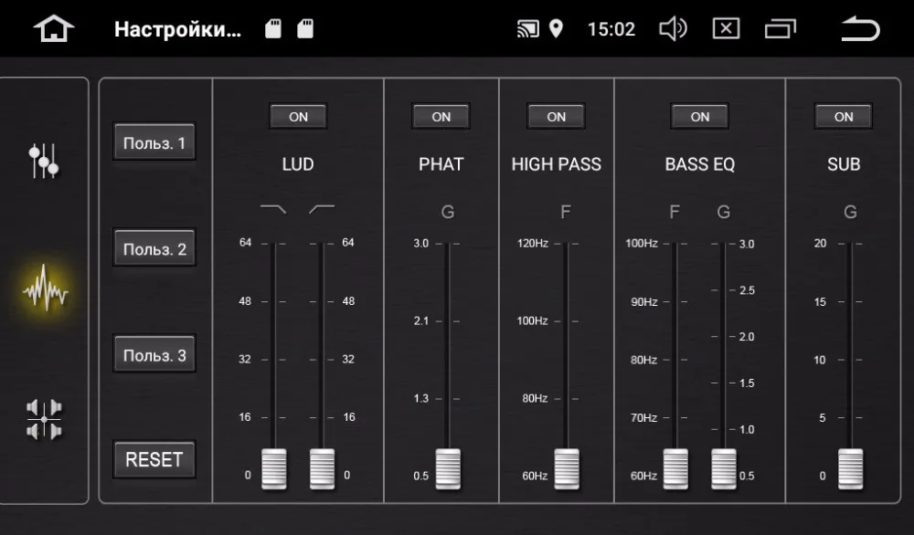
Task: Click the 2.5 mark on BASS EQ gain scale
Action: coord(747,290)
